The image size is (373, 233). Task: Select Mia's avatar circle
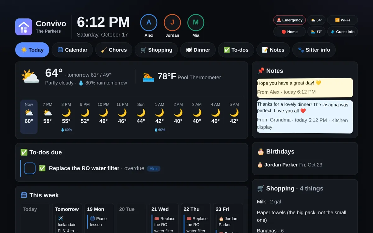point(196,22)
